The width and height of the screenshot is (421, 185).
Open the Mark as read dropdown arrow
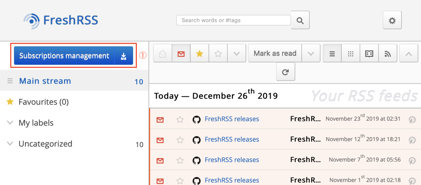[x=311, y=54]
